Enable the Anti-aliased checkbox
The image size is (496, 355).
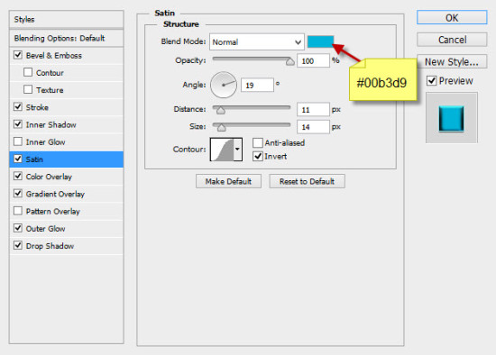pyautogui.click(x=258, y=143)
